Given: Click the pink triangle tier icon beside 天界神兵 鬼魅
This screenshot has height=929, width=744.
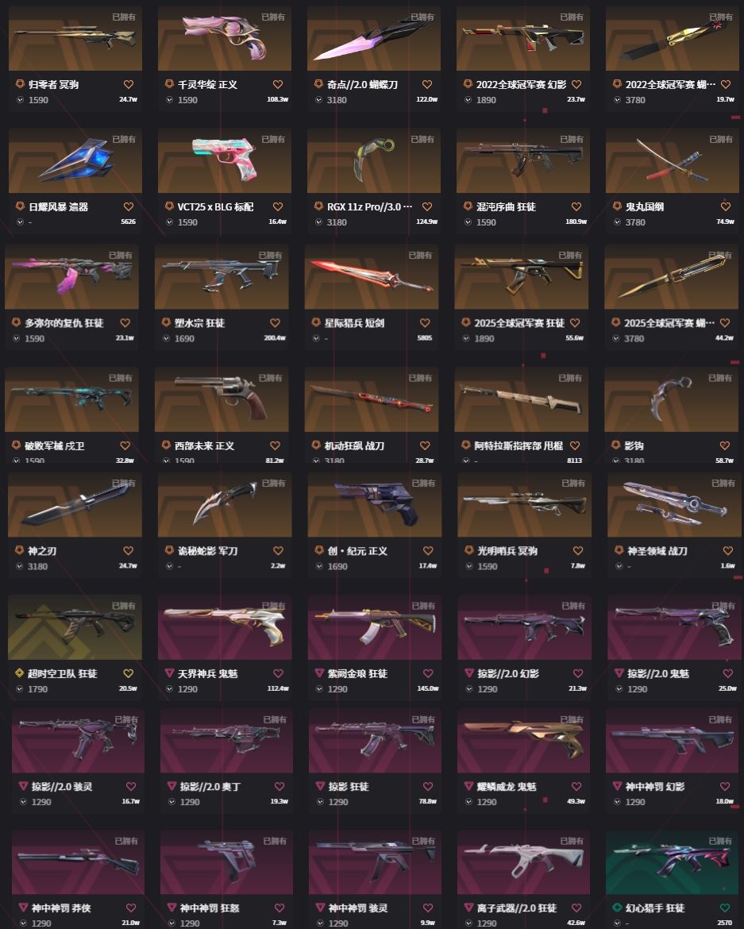Looking at the screenshot, I should (169, 673).
